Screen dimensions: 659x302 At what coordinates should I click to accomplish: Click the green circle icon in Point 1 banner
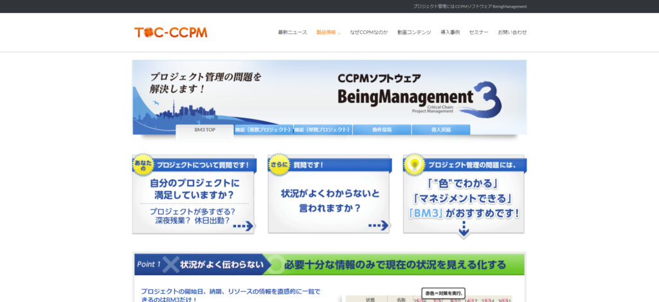click(x=276, y=265)
